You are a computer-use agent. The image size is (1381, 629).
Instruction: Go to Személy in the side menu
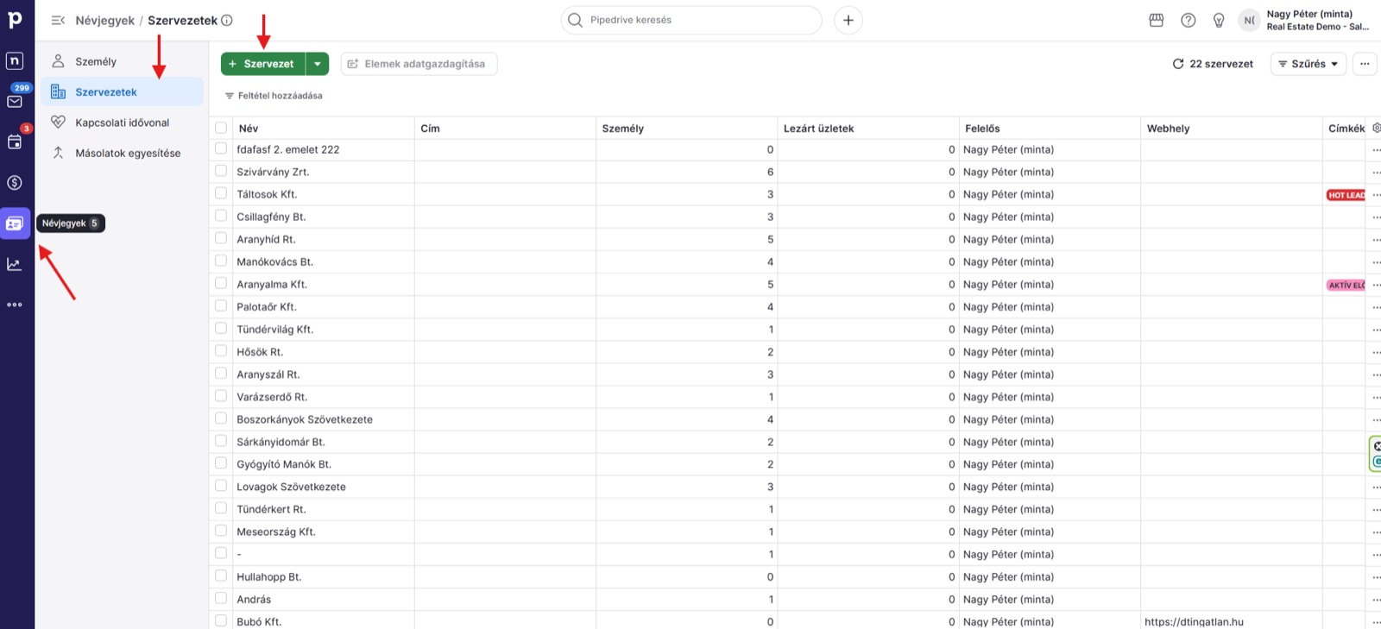click(122, 61)
